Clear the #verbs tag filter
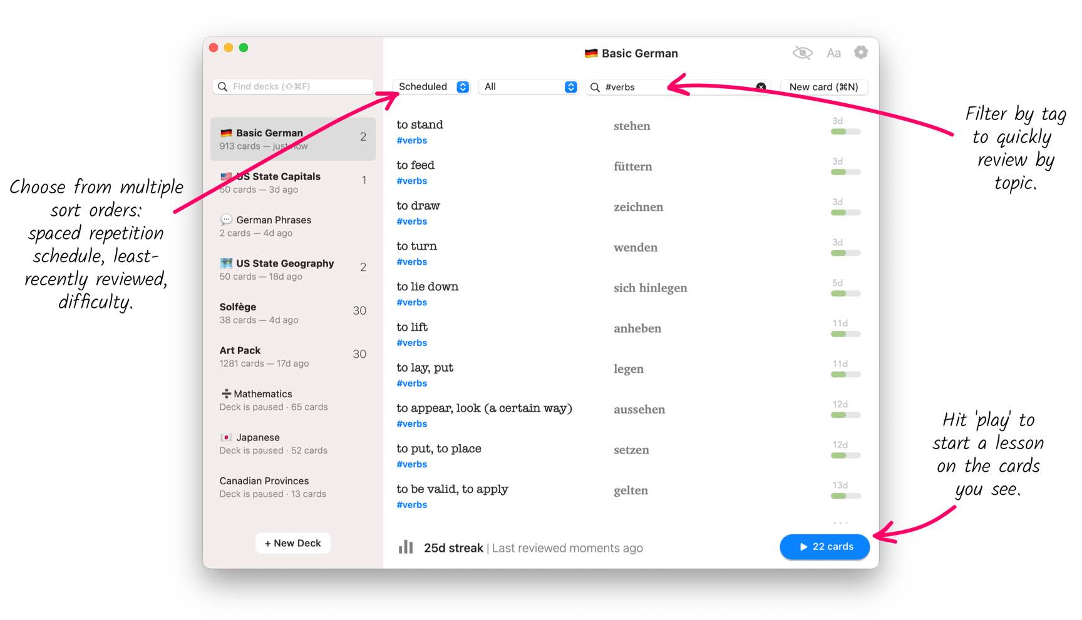The width and height of the screenshot is (1082, 620). tap(761, 87)
